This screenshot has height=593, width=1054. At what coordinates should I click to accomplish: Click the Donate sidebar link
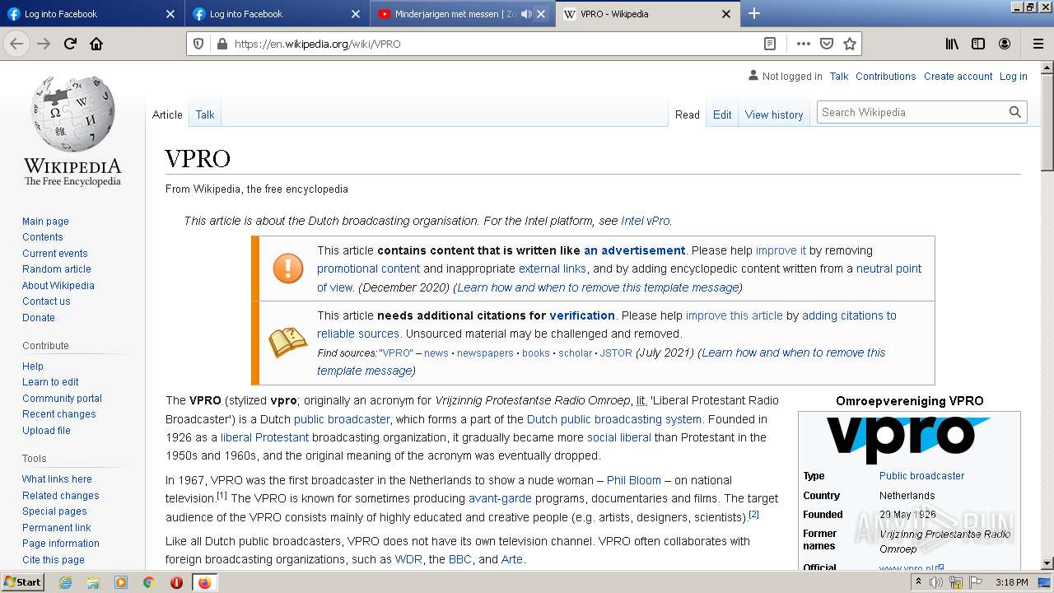[x=39, y=317]
